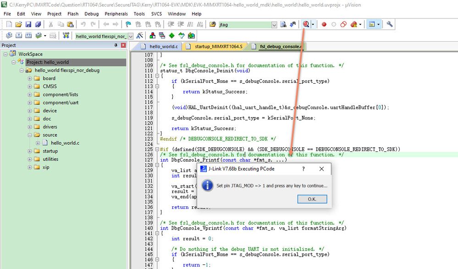The height and width of the screenshot is (269, 458).
Task: Collapse the WorkSpace root node
Action: (6, 54)
